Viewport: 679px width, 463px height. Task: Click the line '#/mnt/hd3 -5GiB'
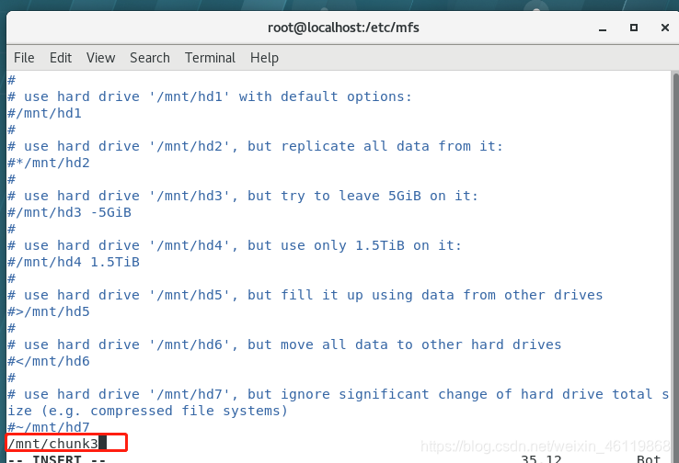pyautogui.click(x=69, y=212)
